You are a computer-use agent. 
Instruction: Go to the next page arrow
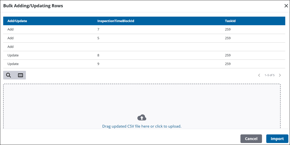pyautogui.click(x=280, y=75)
